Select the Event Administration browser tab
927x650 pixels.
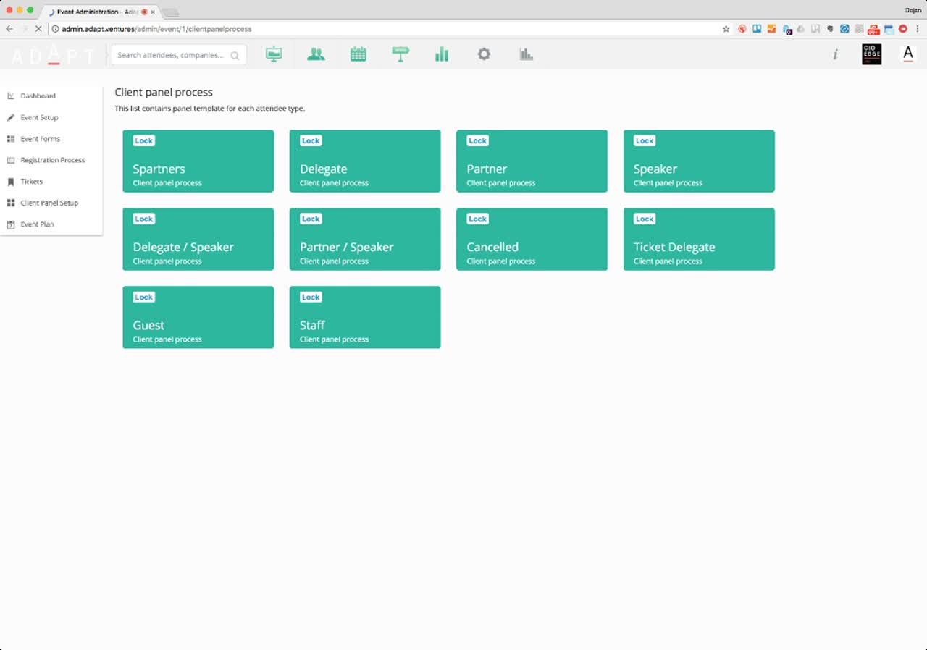[x=98, y=12]
